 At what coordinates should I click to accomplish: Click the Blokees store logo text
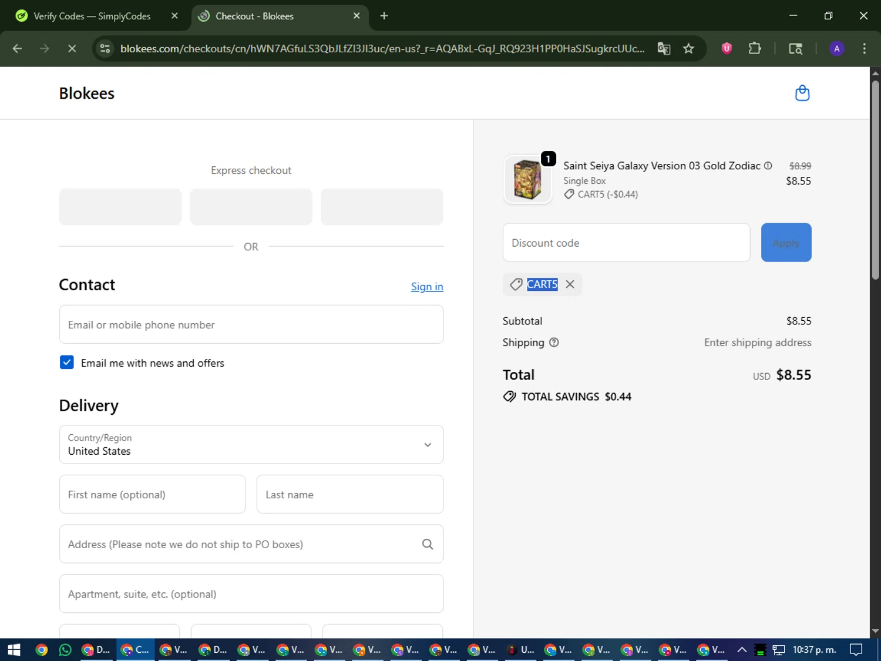86,93
